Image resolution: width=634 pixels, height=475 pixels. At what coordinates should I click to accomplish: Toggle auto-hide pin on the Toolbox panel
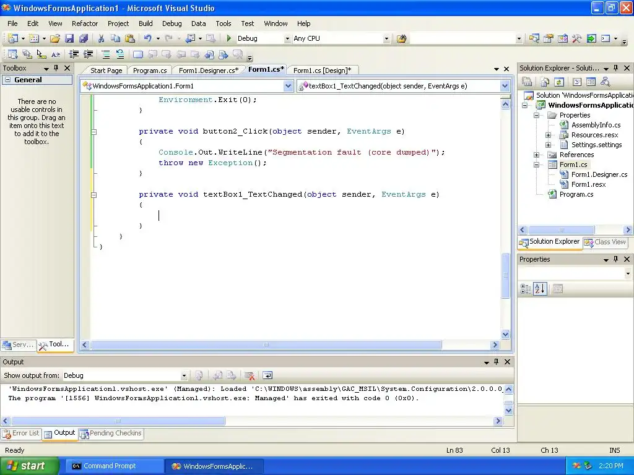point(56,68)
